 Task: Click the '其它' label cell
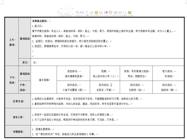25,62
